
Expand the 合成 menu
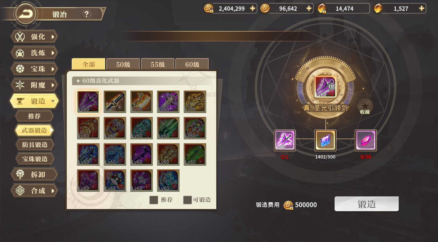tap(34, 191)
